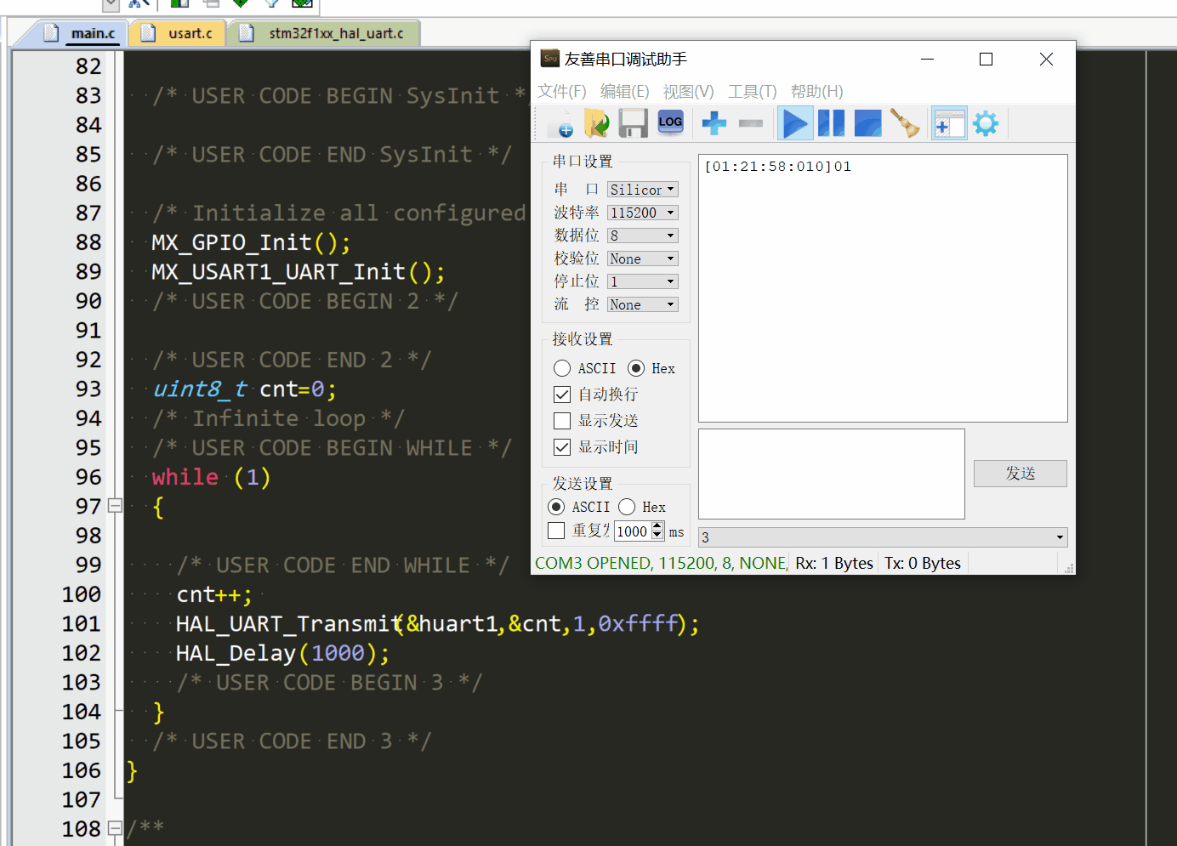Click the save floppy disk icon

(x=633, y=124)
